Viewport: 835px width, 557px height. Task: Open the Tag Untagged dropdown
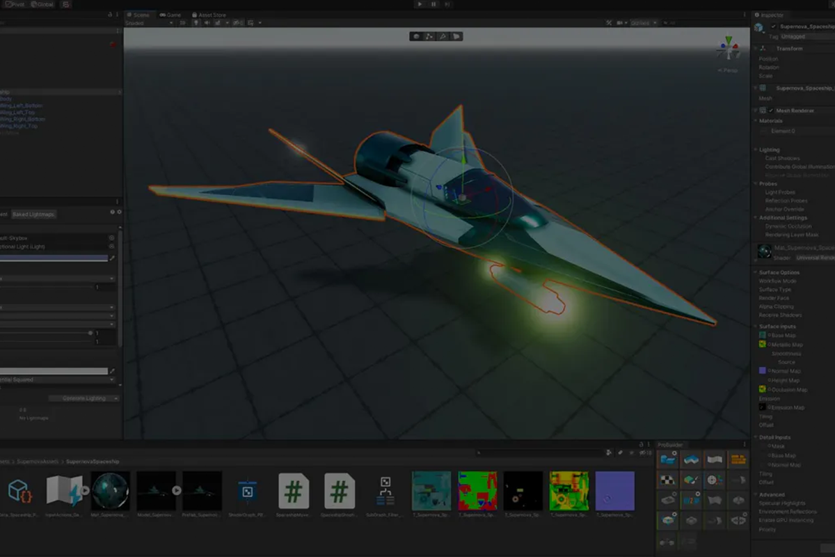(x=807, y=36)
